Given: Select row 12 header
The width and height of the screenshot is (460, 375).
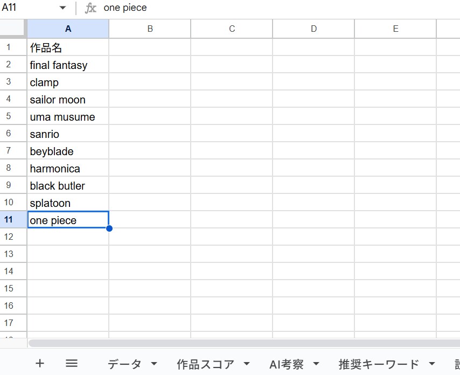Looking at the screenshot, I should coord(13,237).
